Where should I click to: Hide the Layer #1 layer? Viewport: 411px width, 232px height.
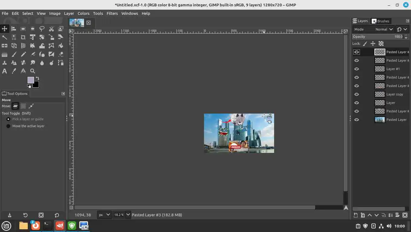pos(357,69)
